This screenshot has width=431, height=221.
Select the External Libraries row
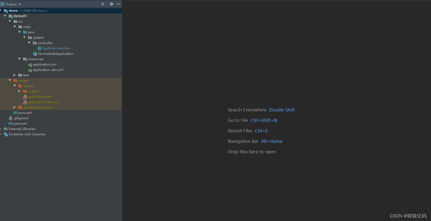(x=61, y=129)
